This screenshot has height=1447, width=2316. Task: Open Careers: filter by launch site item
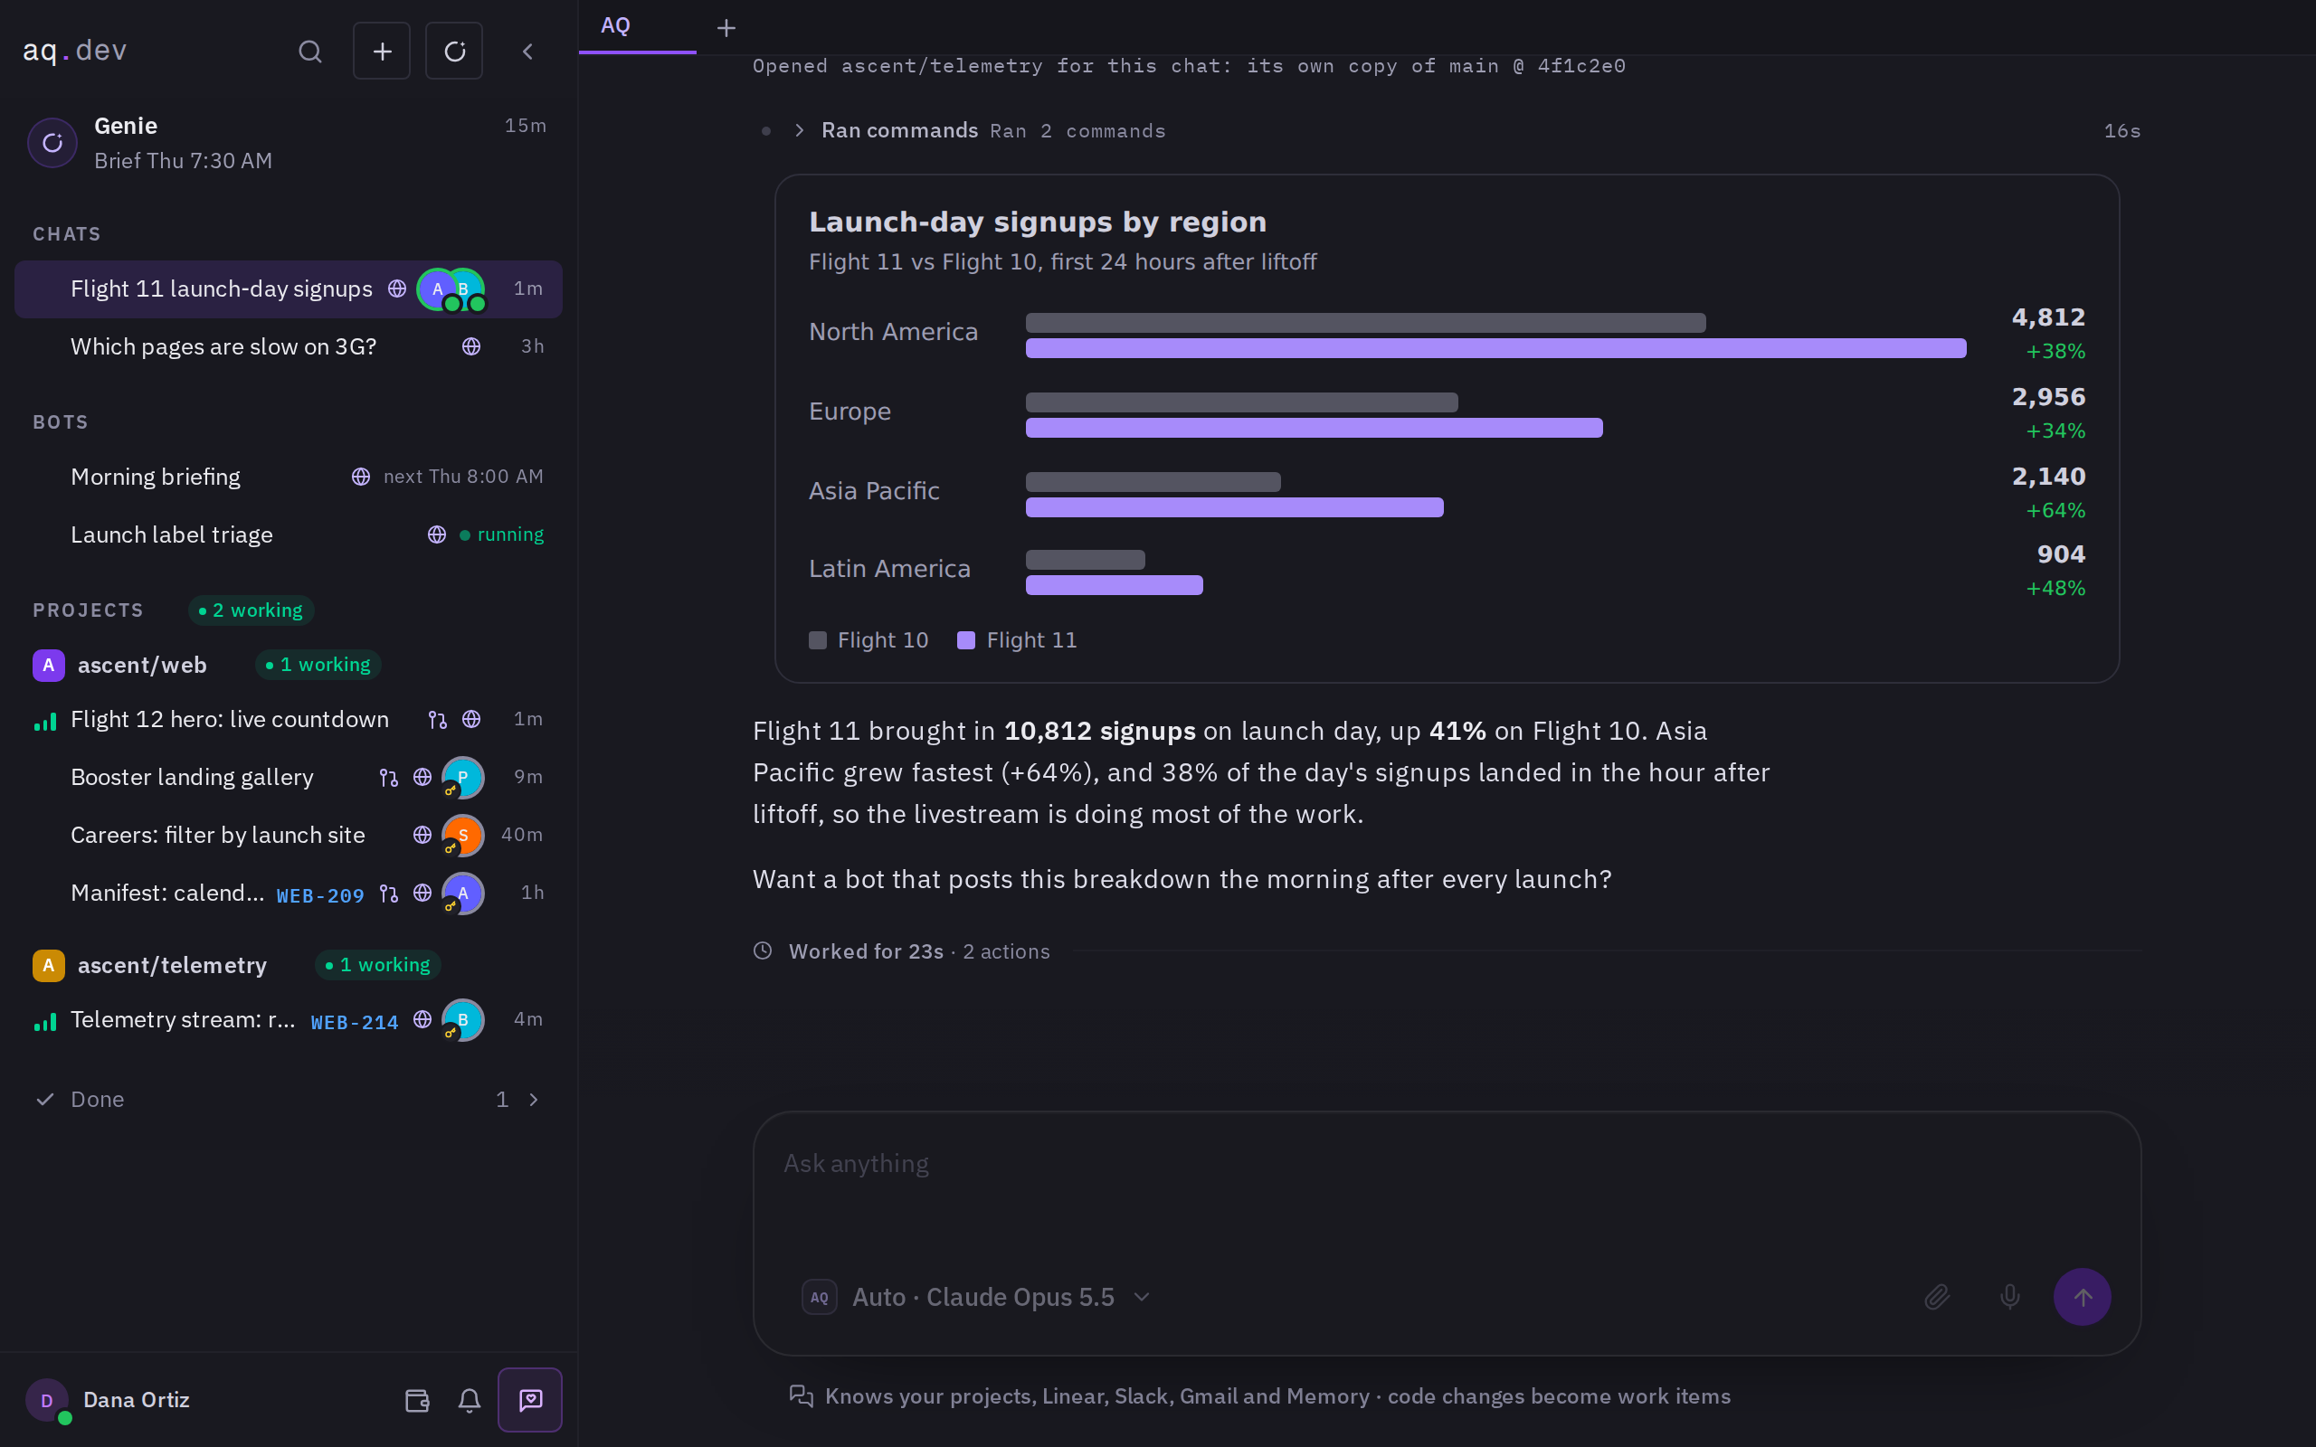[288, 836]
